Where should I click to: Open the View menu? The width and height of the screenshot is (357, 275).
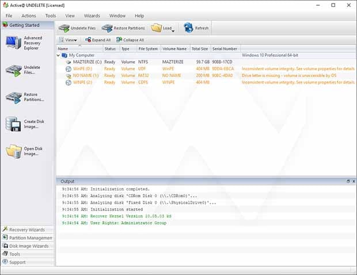click(70, 16)
